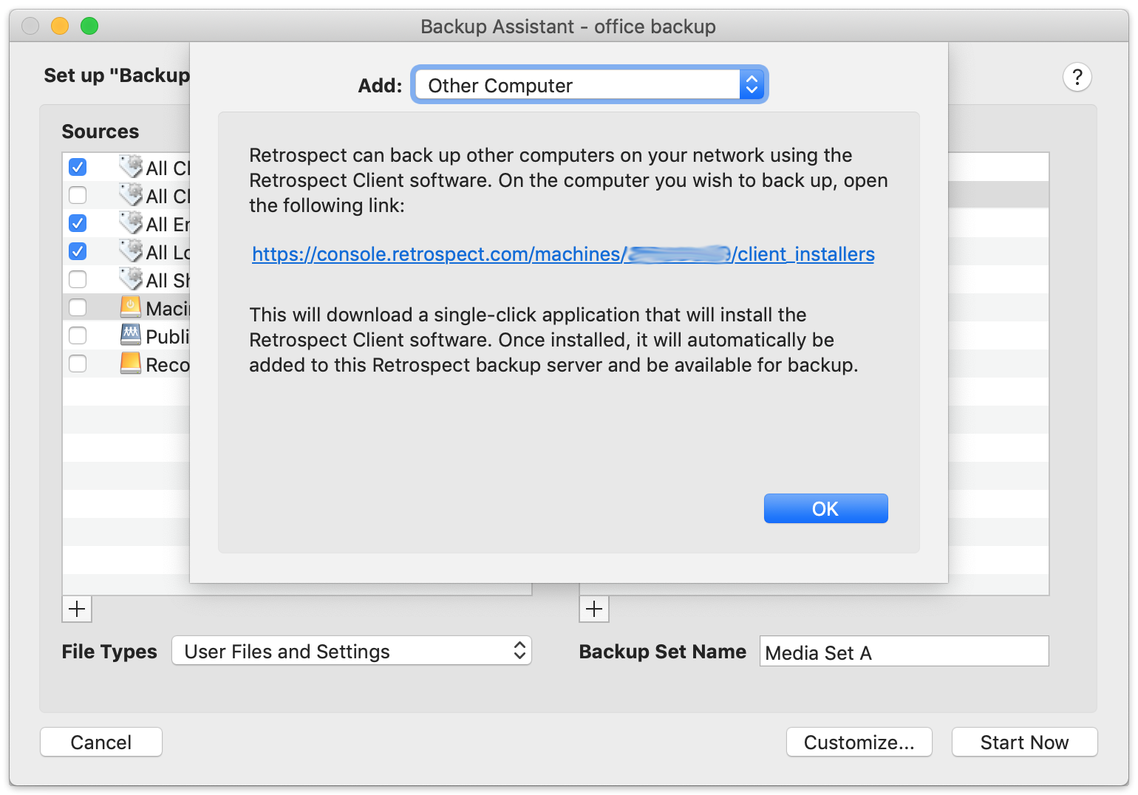1138x795 pixels.
Task: Click the Backup Set Name field
Action: click(x=904, y=652)
